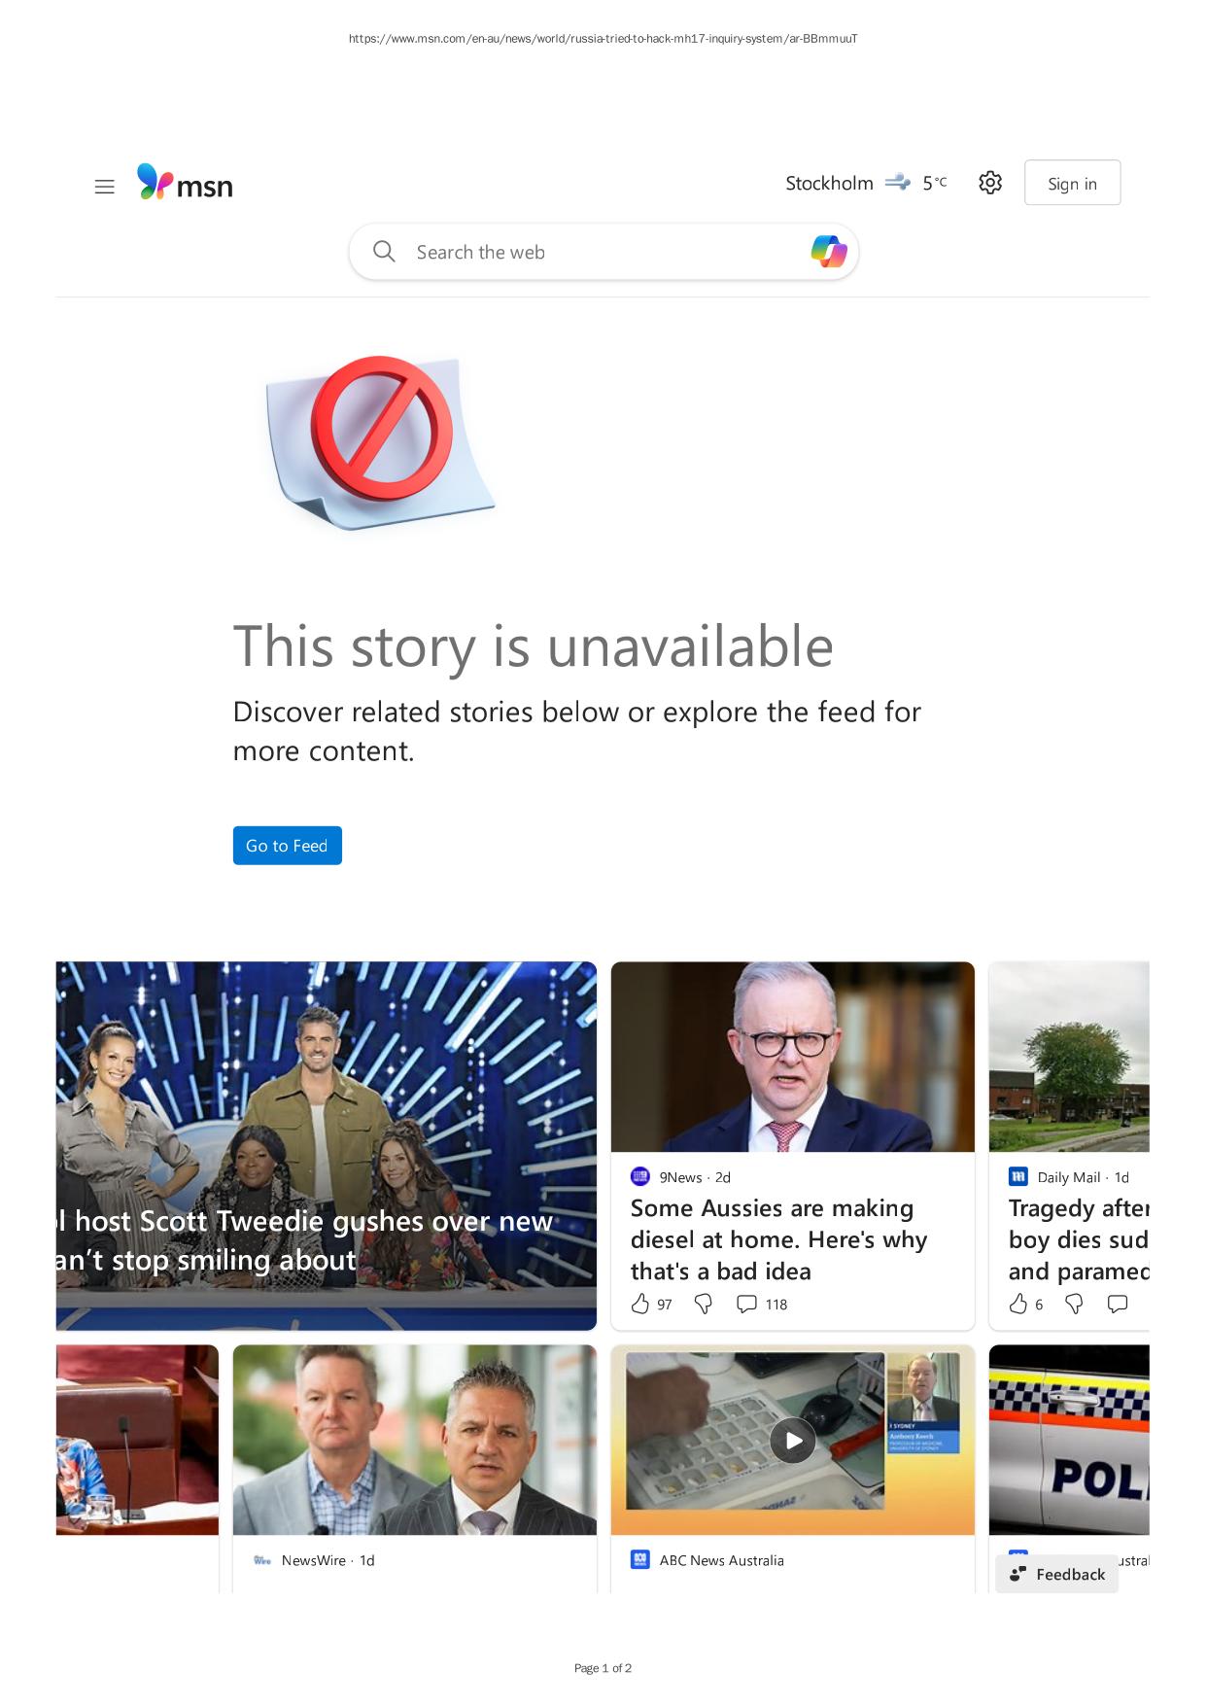Focus the Search the web field

pyautogui.click(x=603, y=252)
